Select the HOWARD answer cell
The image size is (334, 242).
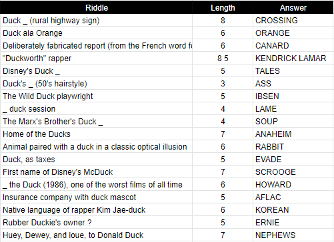click(293, 185)
